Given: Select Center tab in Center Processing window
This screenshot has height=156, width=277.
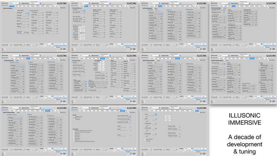Looking at the screenshot, I should [x=12, y=6].
